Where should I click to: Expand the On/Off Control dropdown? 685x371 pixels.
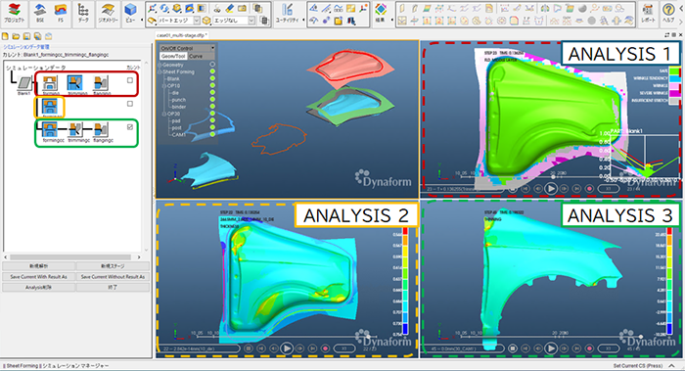click(188, 48)
